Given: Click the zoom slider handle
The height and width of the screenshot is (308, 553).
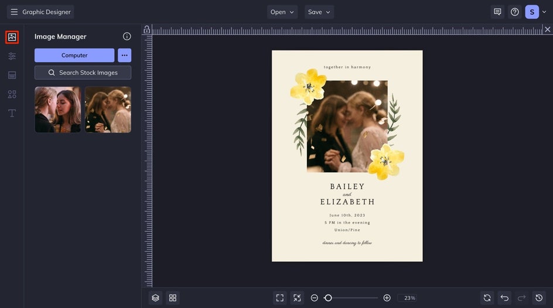Looking at the screenshot, I should [328, 298].
